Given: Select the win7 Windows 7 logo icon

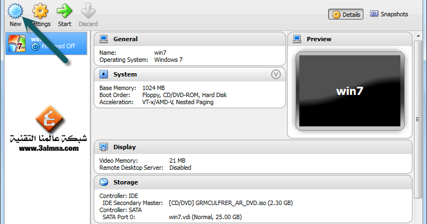Looking at the screenshot, I should (x=17, y=43).
